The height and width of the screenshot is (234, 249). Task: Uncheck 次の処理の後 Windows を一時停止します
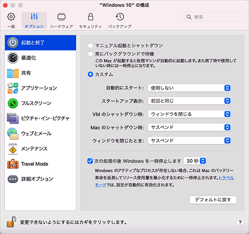tap(90, 161)
